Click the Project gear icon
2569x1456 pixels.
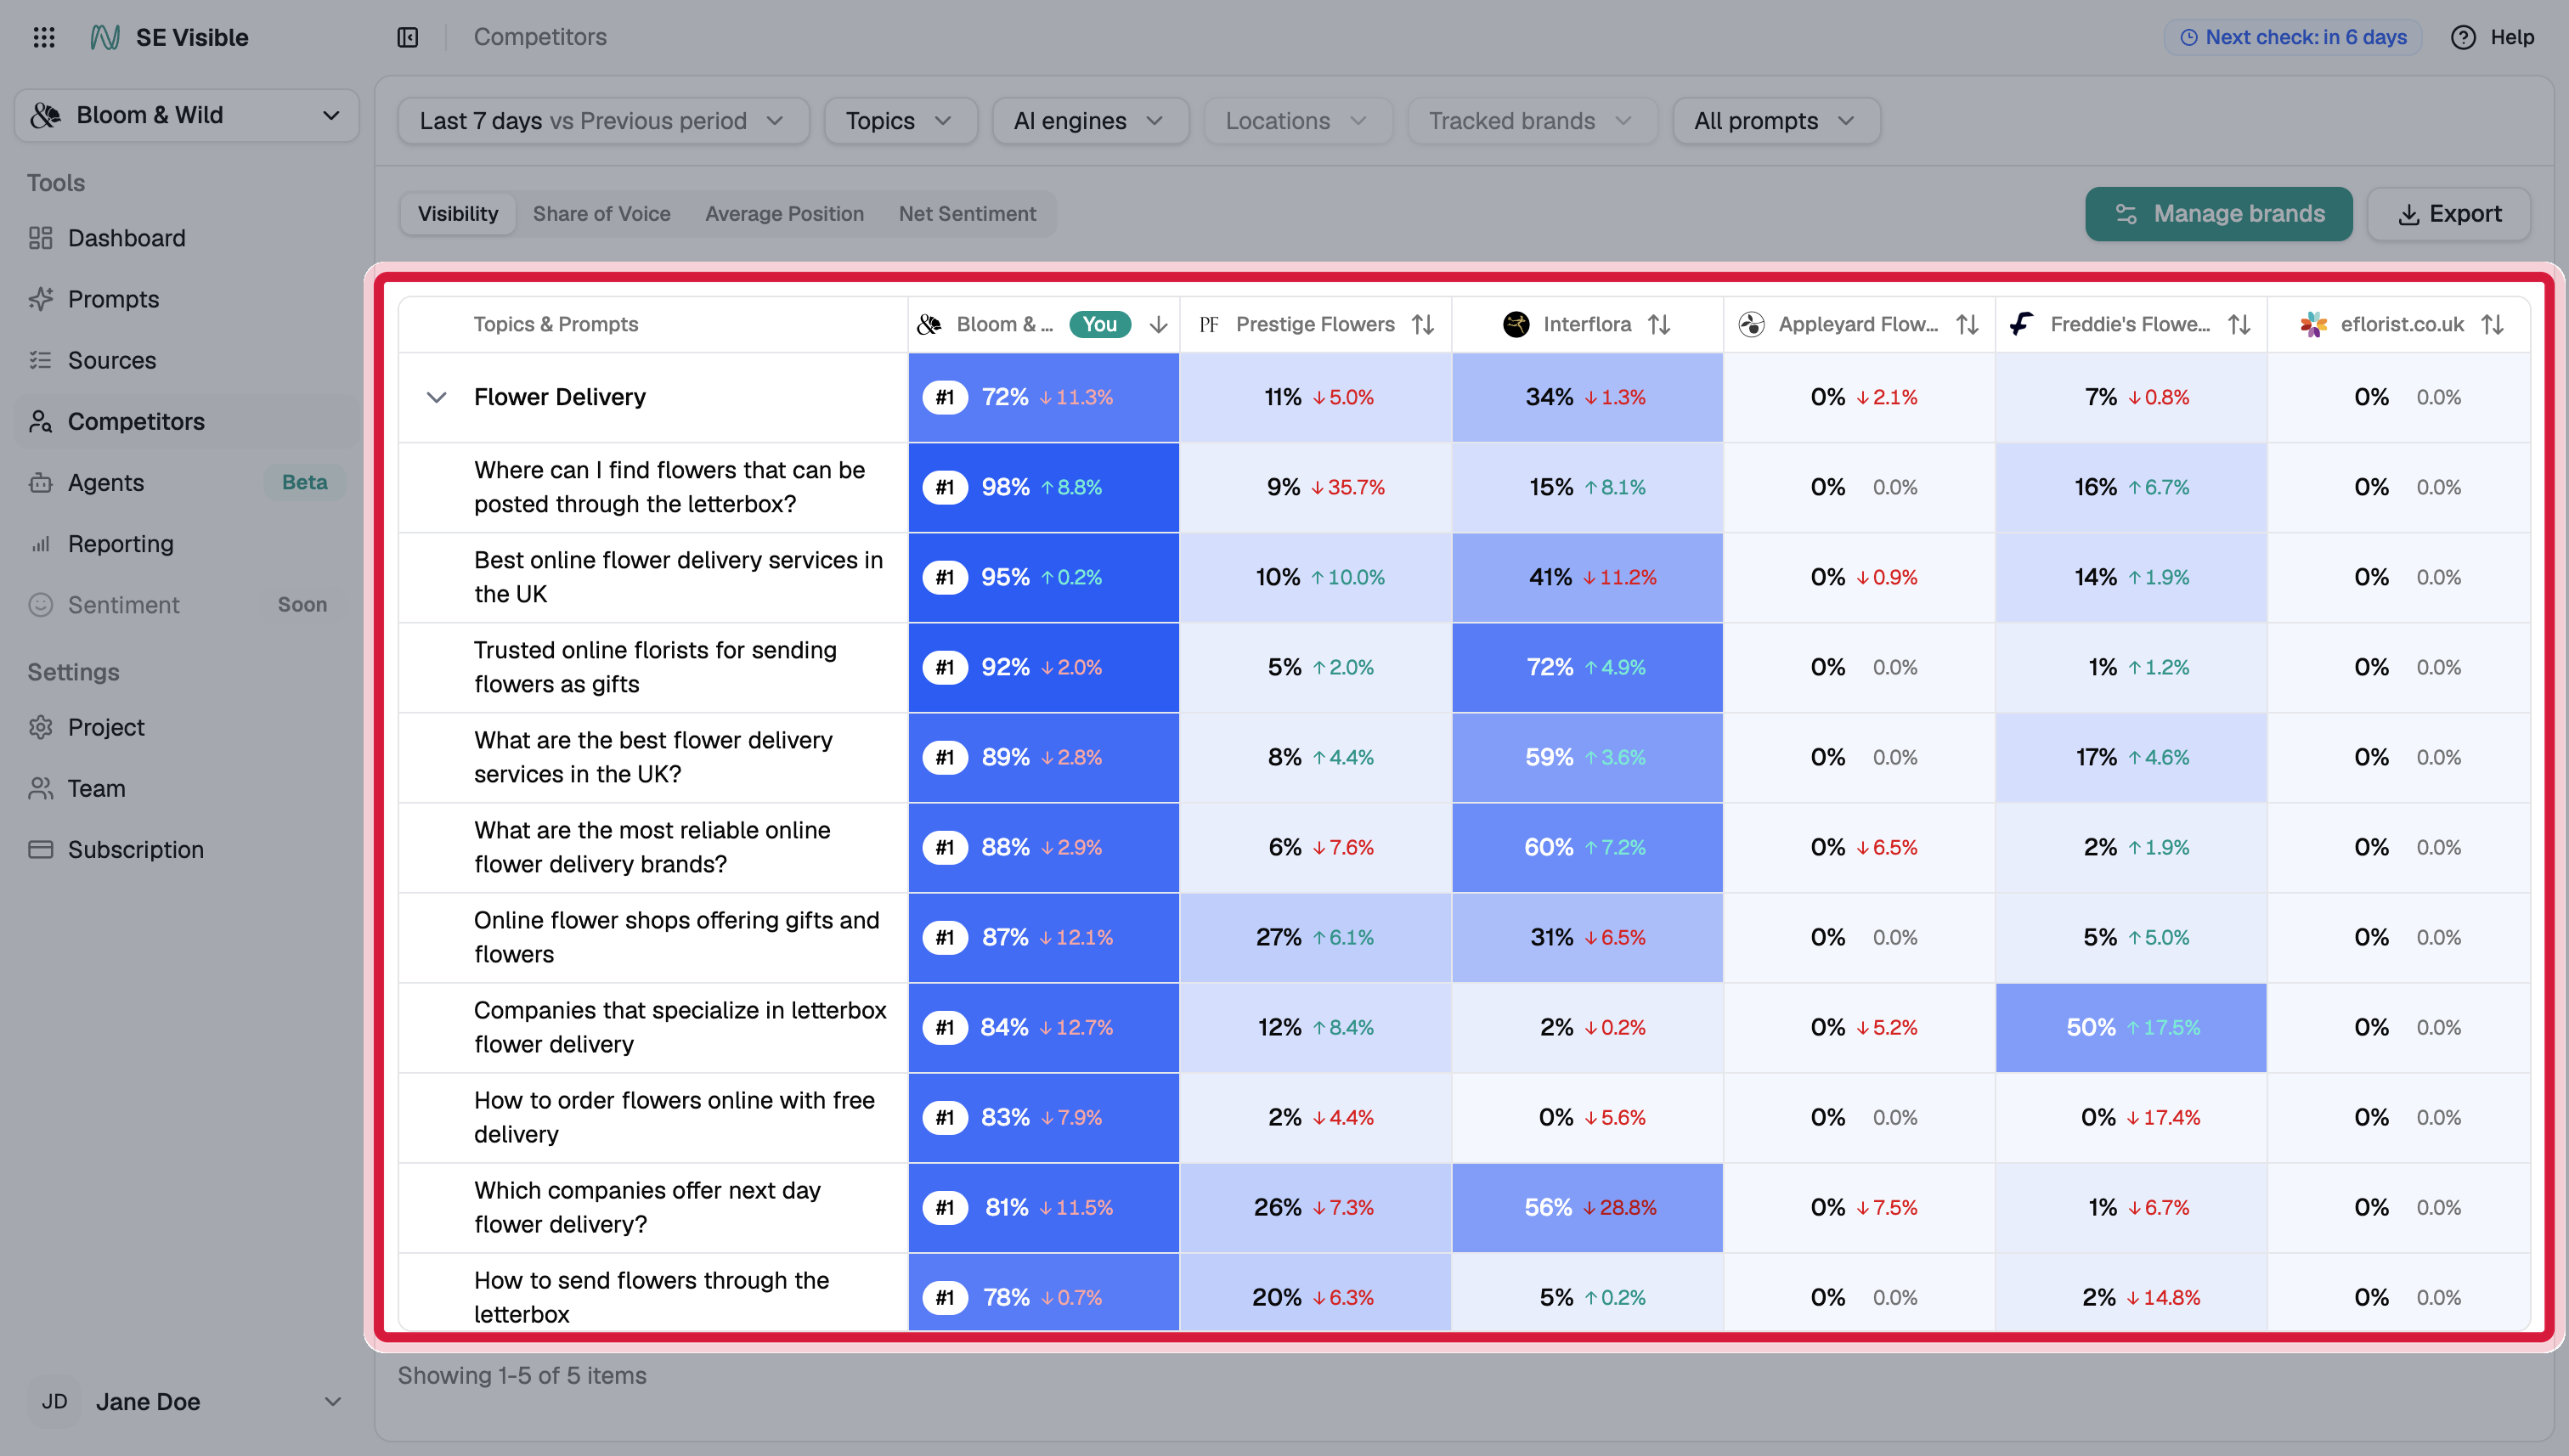tap(41, 727)
